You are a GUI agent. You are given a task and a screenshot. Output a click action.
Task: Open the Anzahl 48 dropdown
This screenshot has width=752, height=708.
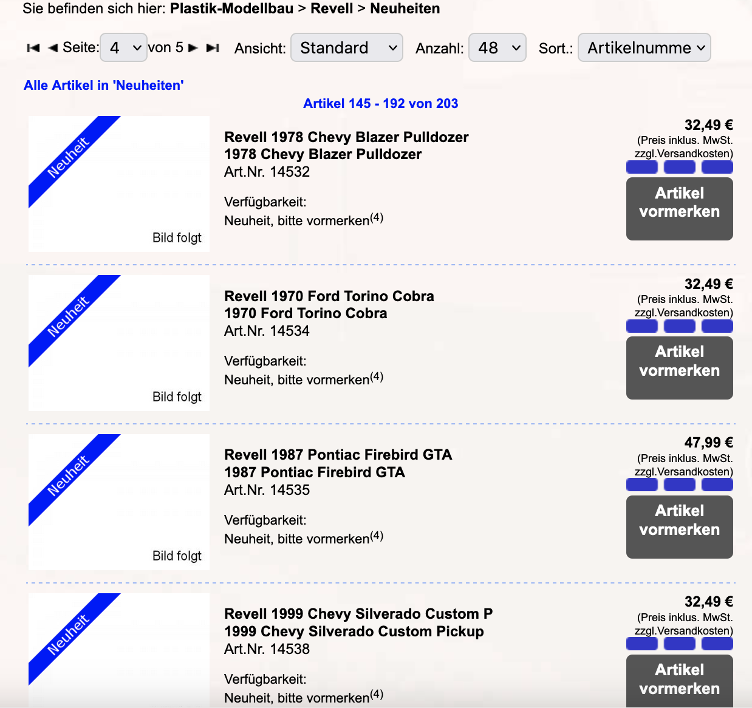(497, 47)
